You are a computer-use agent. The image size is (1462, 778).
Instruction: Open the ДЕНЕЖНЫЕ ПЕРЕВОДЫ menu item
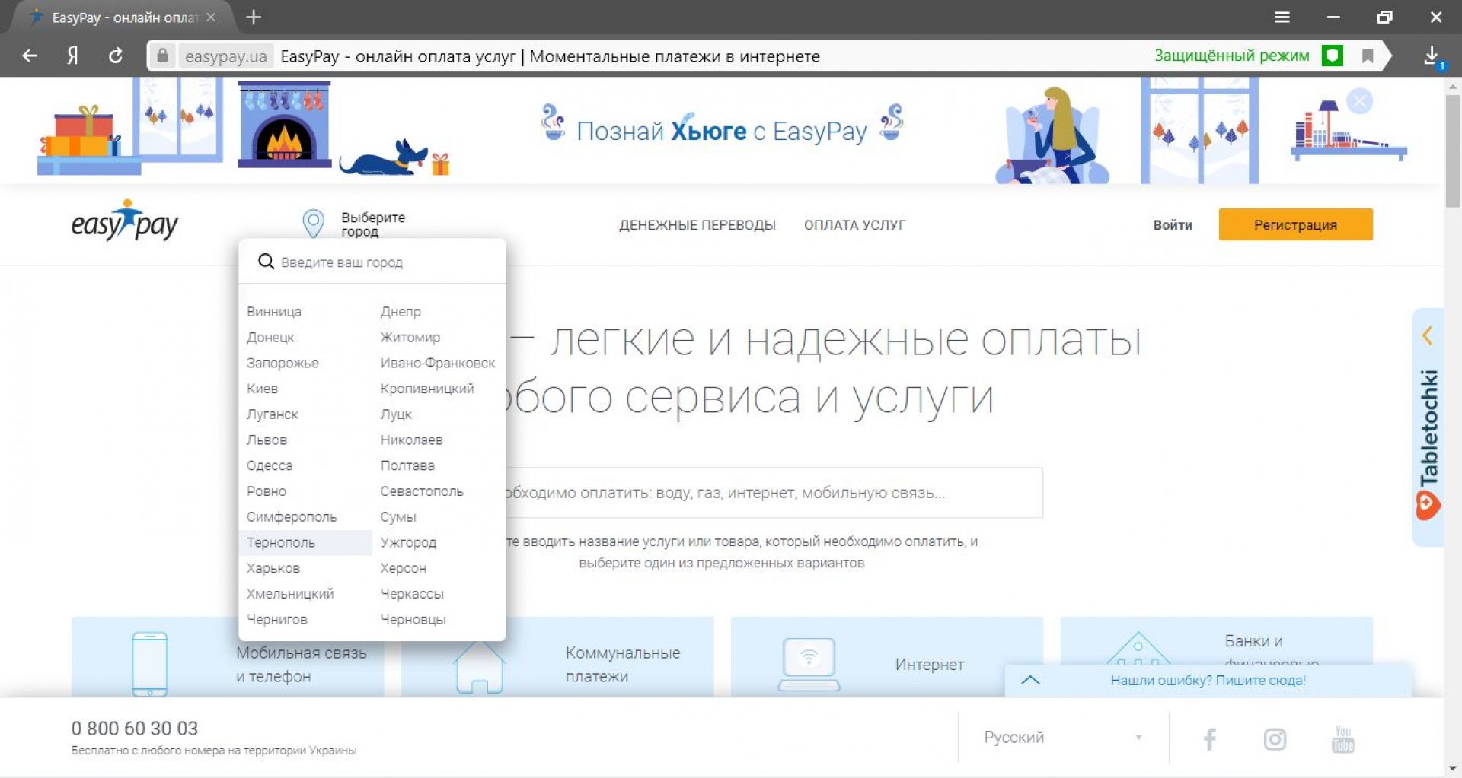697,225
